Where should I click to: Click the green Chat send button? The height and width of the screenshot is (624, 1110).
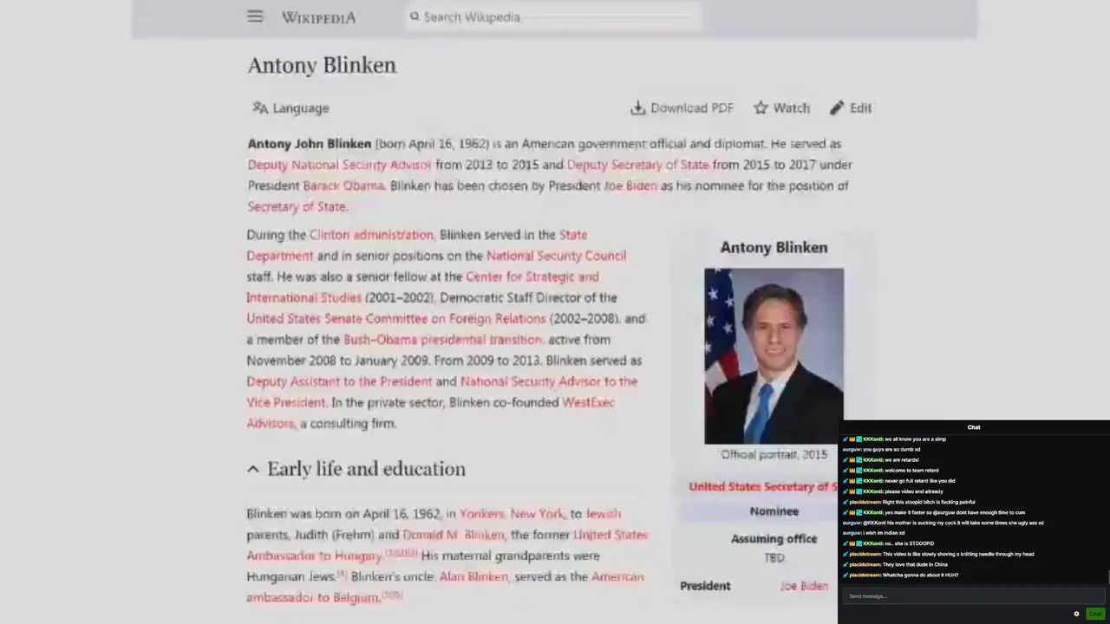1095,614
